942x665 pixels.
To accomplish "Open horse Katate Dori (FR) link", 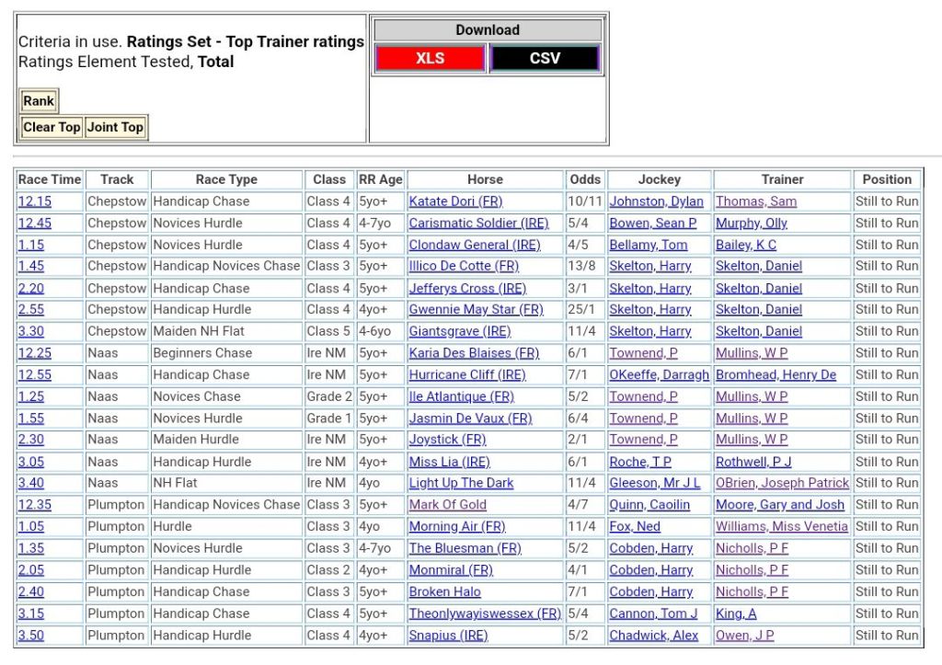I will coord(455,201).
